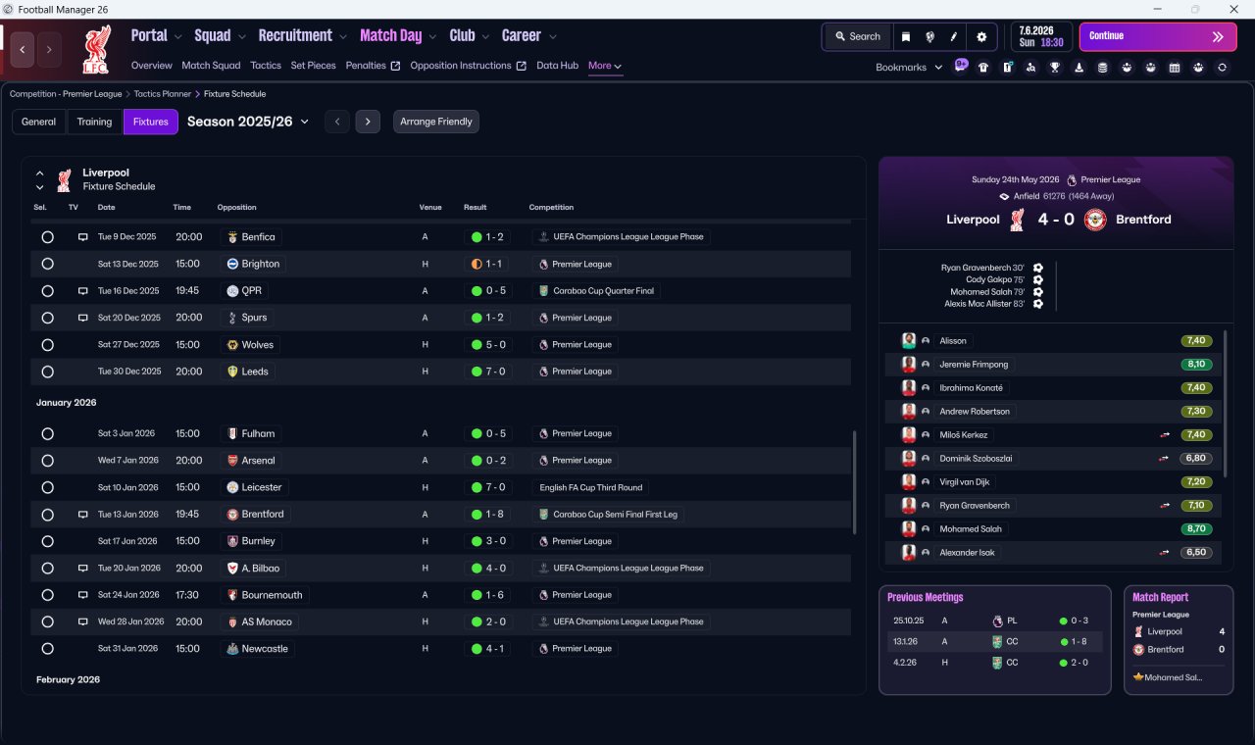1255x745 pixels.
Task: Select the radio button for Newcastle fixture
Action: 47,649
